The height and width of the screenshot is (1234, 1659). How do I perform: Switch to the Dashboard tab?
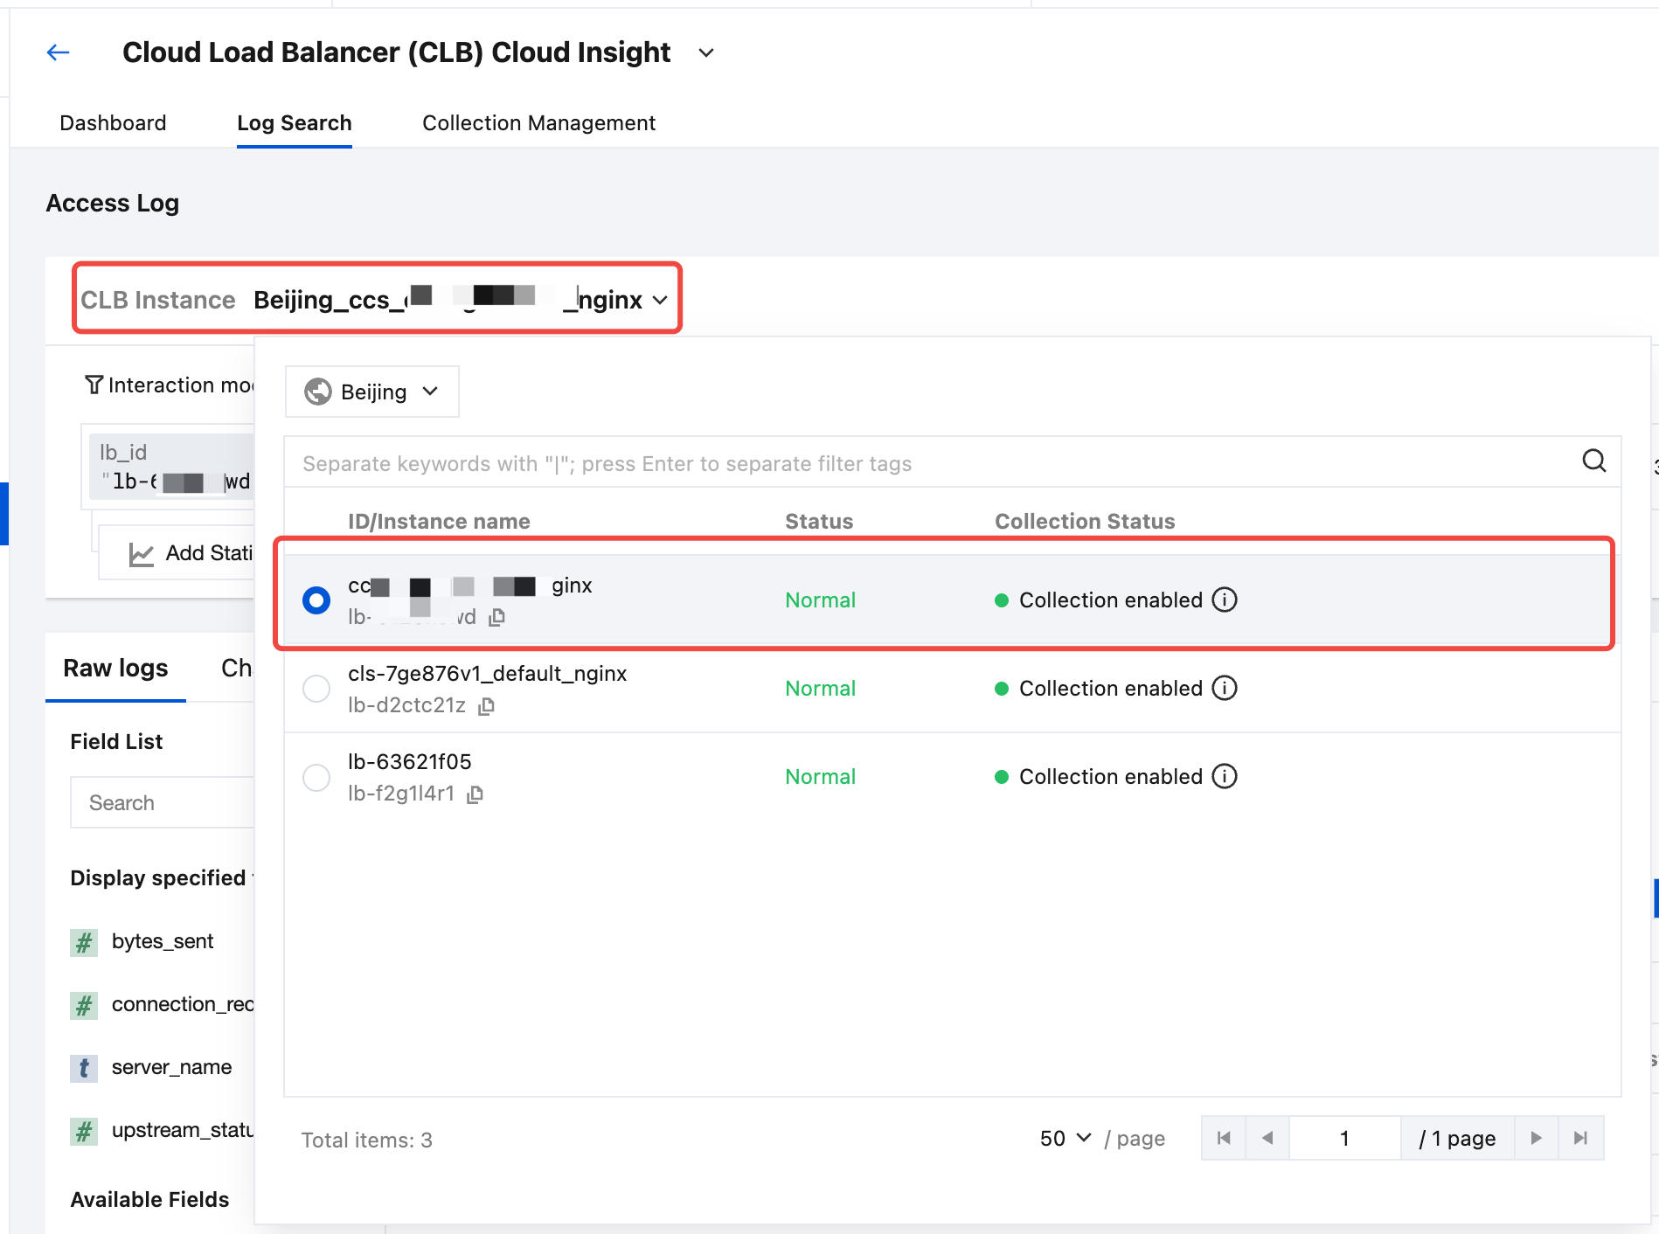113,123
